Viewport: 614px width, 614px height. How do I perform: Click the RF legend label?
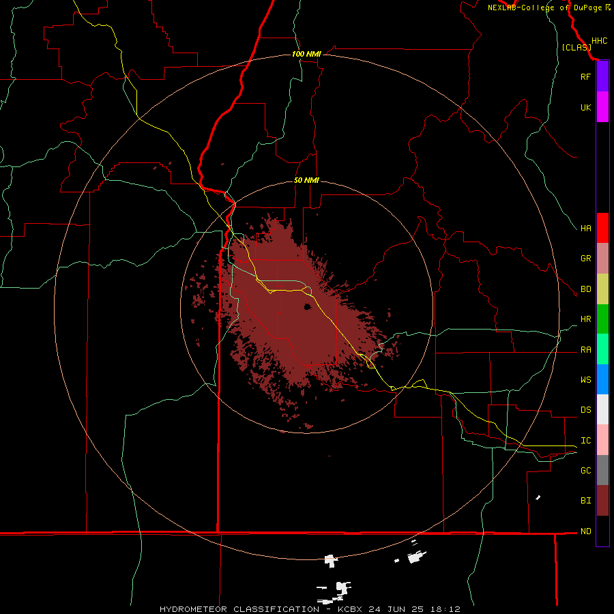[585, 76]
